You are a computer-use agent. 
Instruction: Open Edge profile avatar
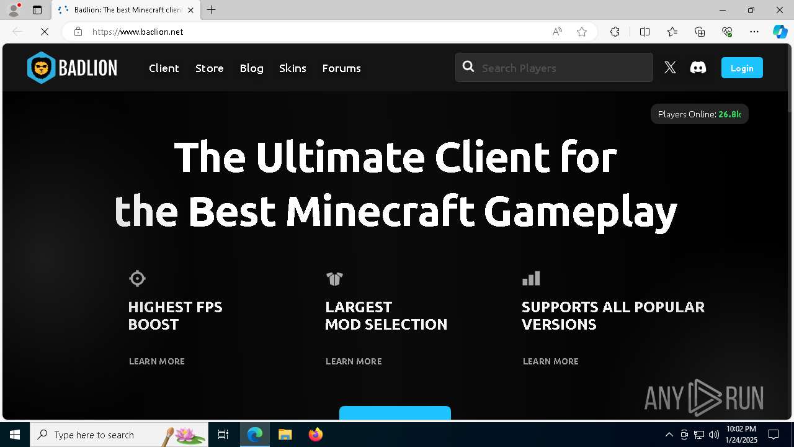[13, 10]
